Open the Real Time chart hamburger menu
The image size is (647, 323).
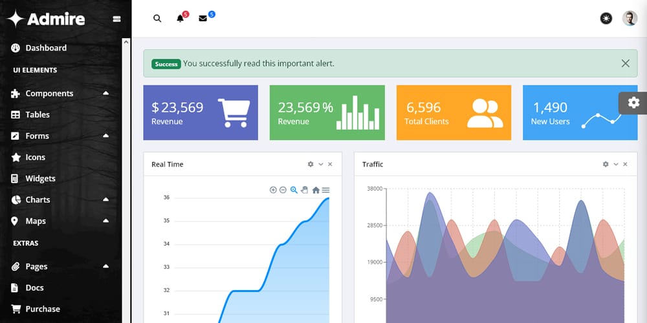point(325,190)
